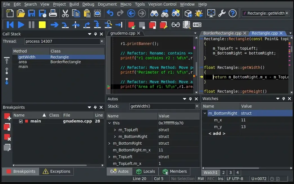
Task: Open the Version Control menu
Action: click(162, 4)
